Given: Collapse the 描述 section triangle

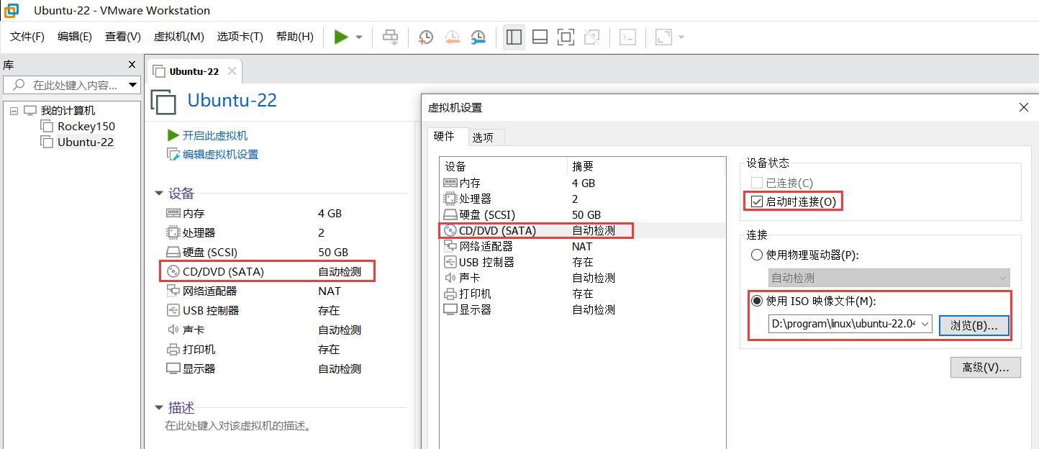Looking at the screenshot, I should [x=159, y=408].
